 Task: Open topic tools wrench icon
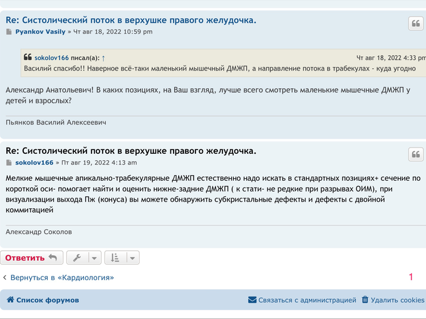point(77,258)
